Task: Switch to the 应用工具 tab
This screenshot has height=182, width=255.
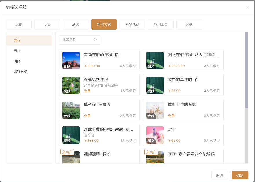Action: click(161, 24)
